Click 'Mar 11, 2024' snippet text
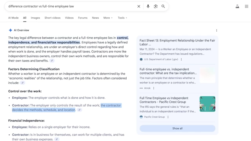Screen dimensions: 251x141 pos(147,49)
